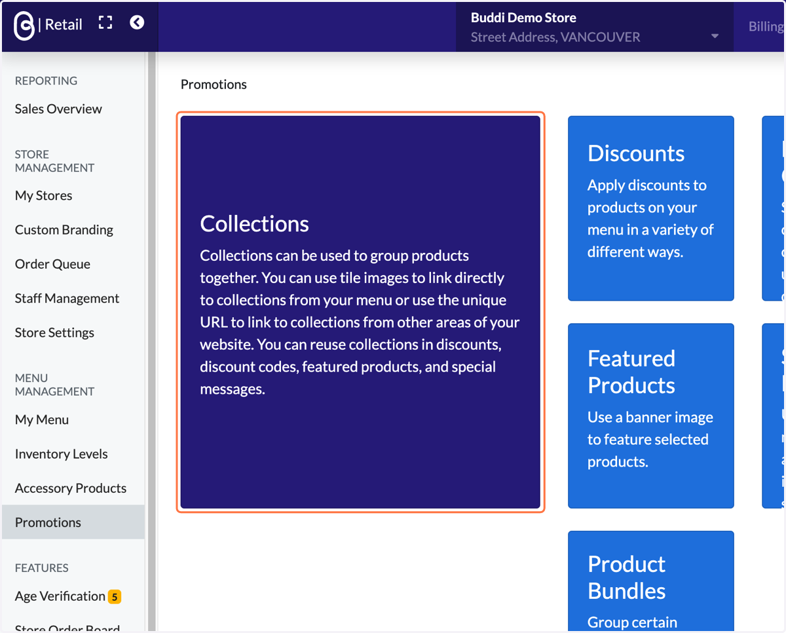
Task: Open the Order Queue
Action: [x=52, y=264]
